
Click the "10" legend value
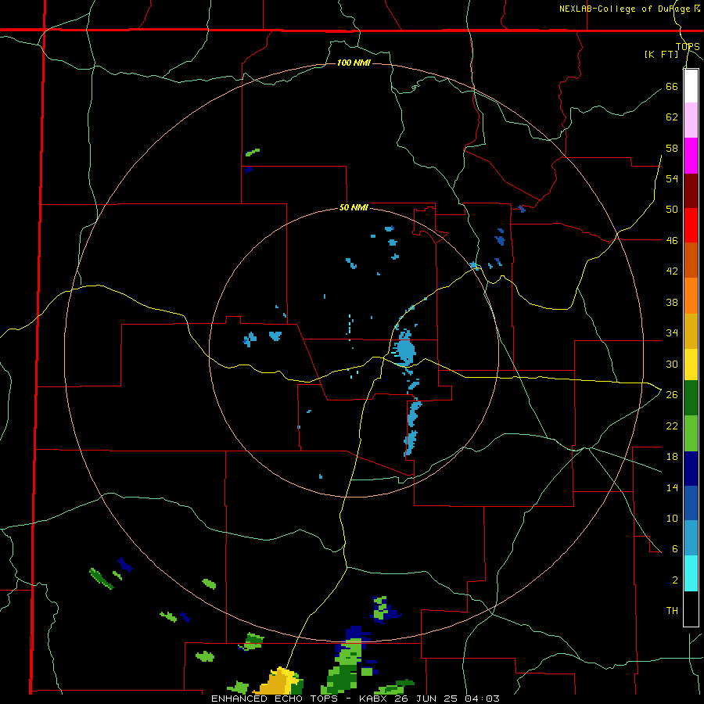(672, 518)
